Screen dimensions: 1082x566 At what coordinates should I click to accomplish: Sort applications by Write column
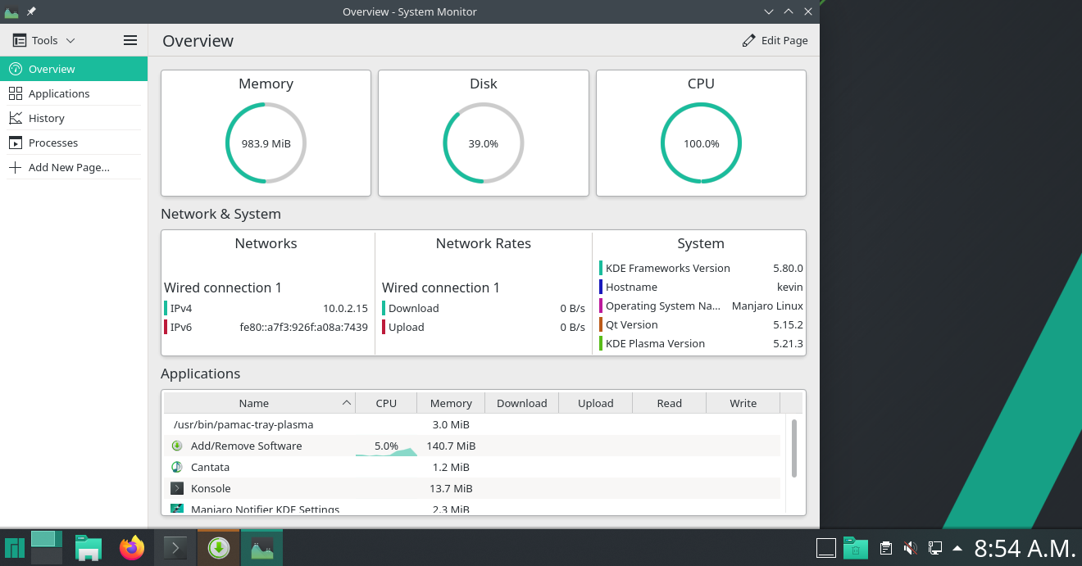[x=743, y=403]
